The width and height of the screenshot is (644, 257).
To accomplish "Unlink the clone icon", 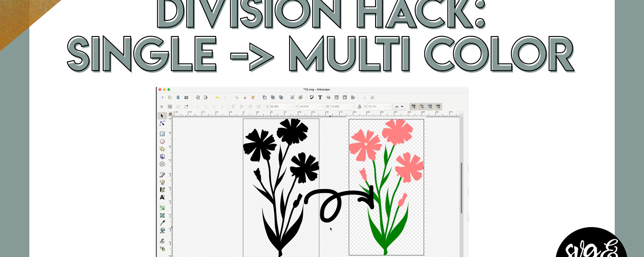I will tap(281, 97).
